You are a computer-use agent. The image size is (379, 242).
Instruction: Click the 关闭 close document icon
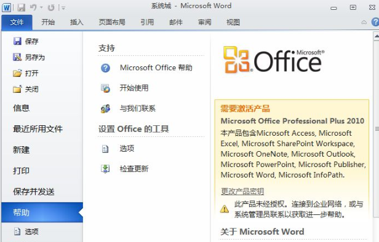point(17,89)
